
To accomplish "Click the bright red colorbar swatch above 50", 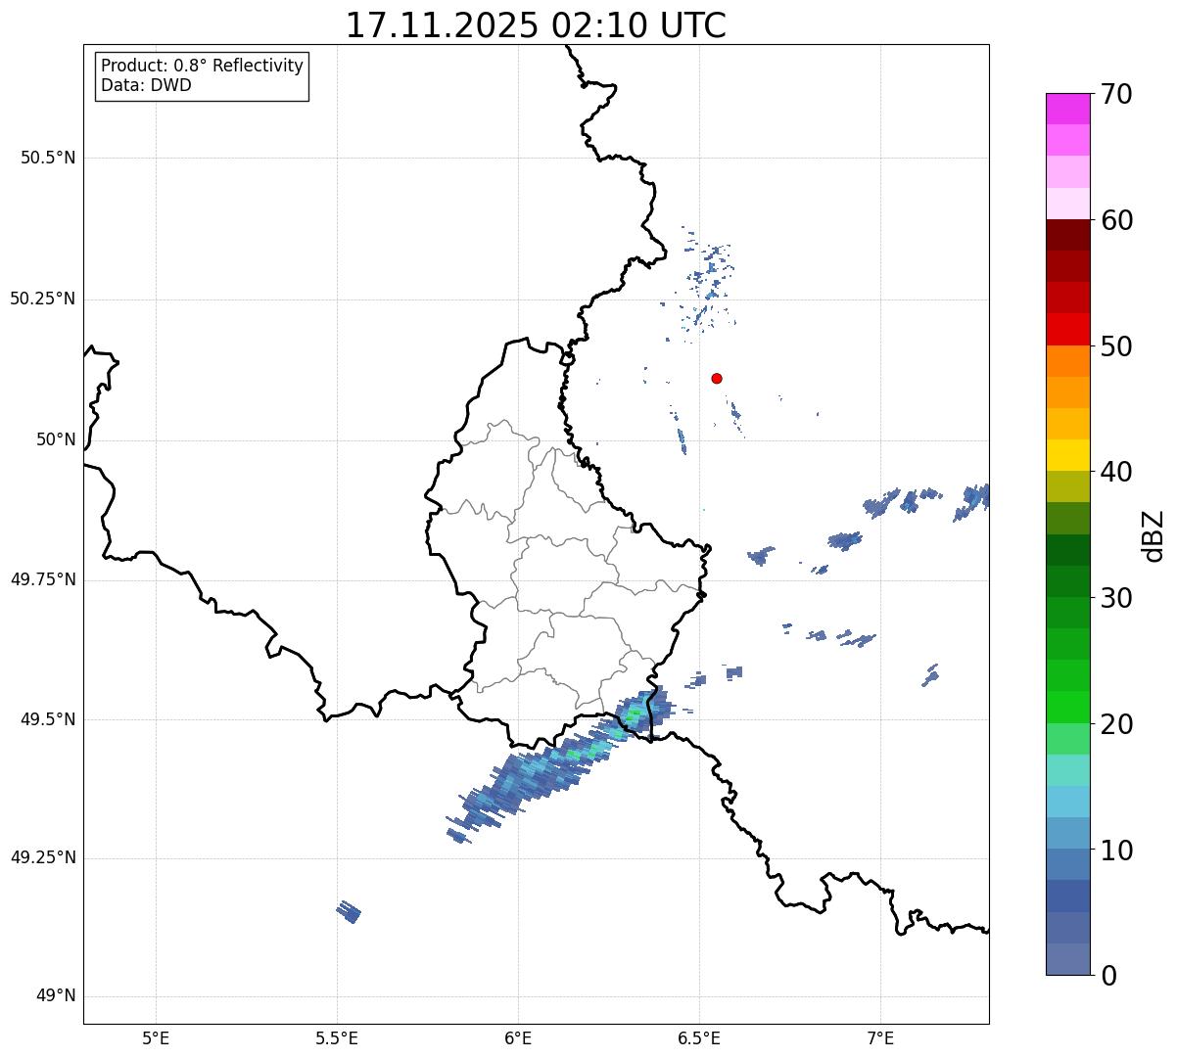I will pyautogui.click(x=1068, y=329).
